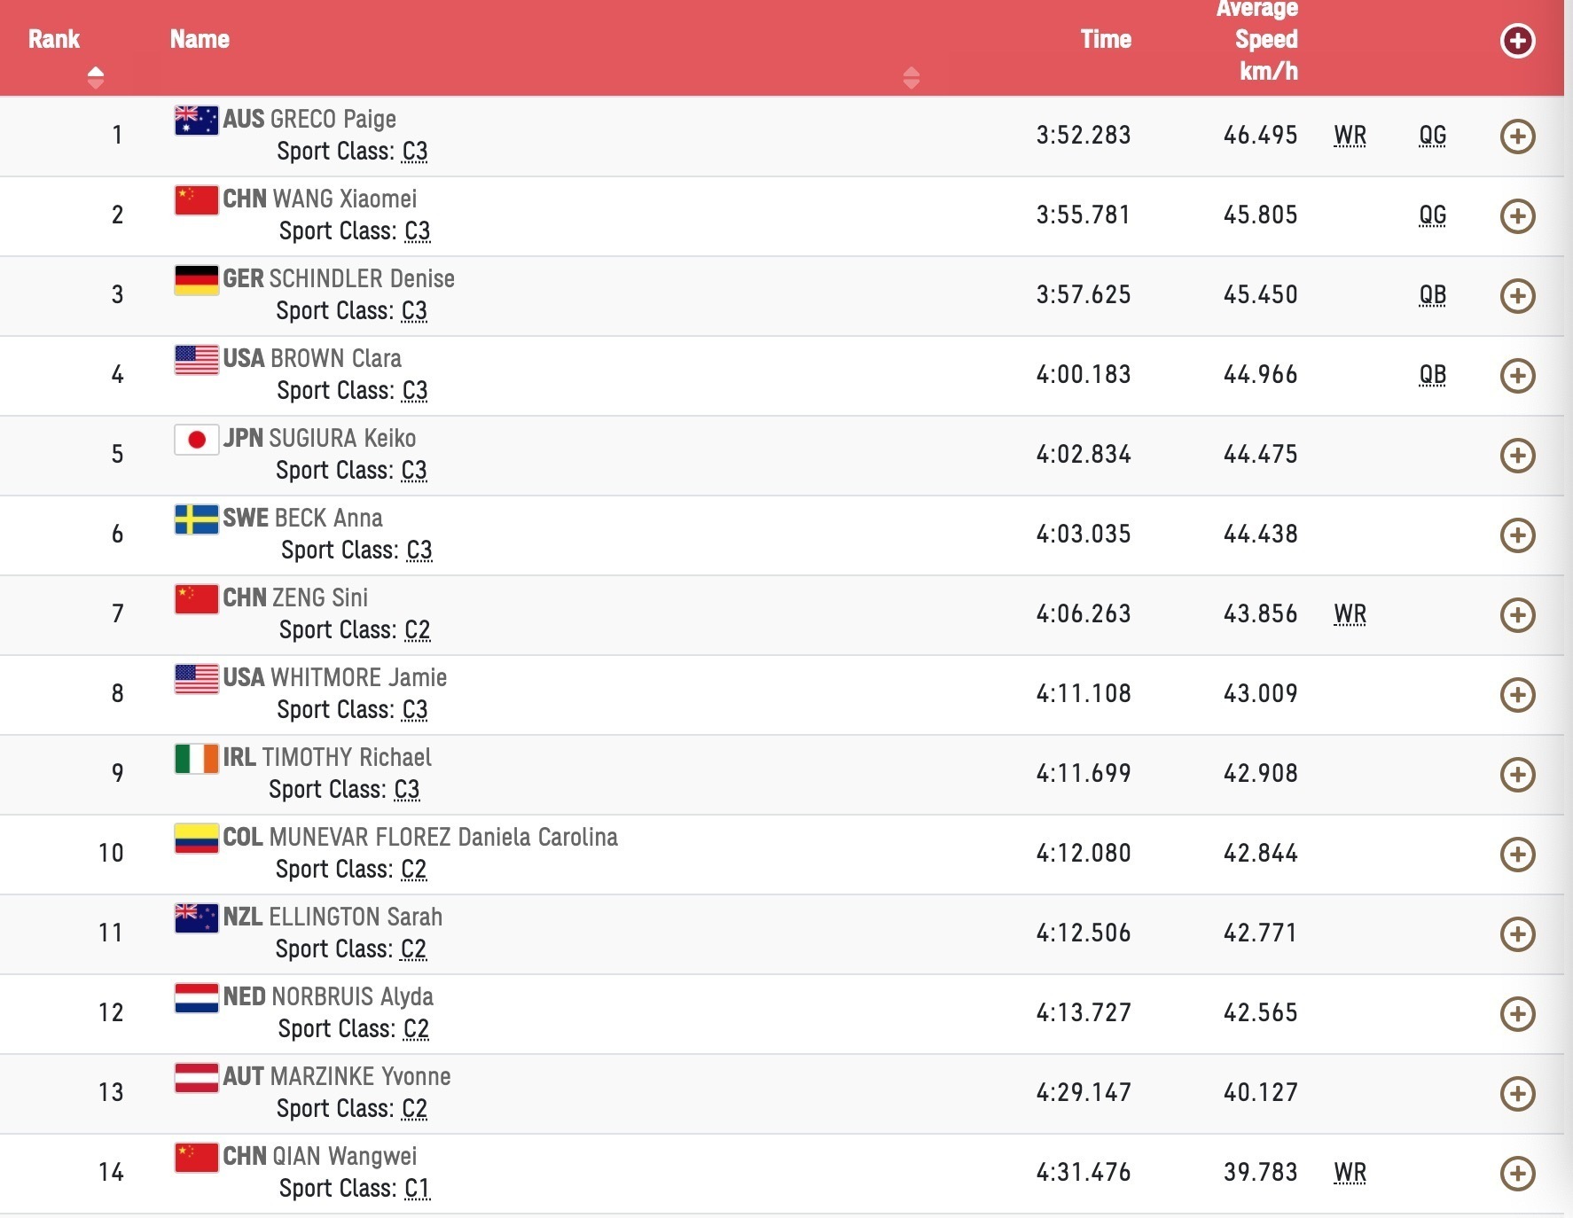1573x1218 pixels.
Task: Click plus icon for BECK Anna
Action: [x=1517, y=535]
